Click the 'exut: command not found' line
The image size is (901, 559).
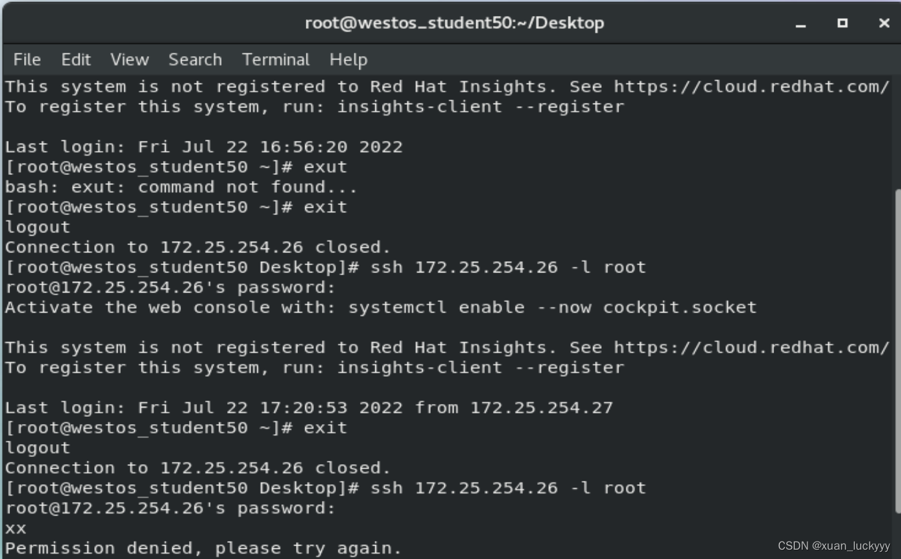click(181, 187)
